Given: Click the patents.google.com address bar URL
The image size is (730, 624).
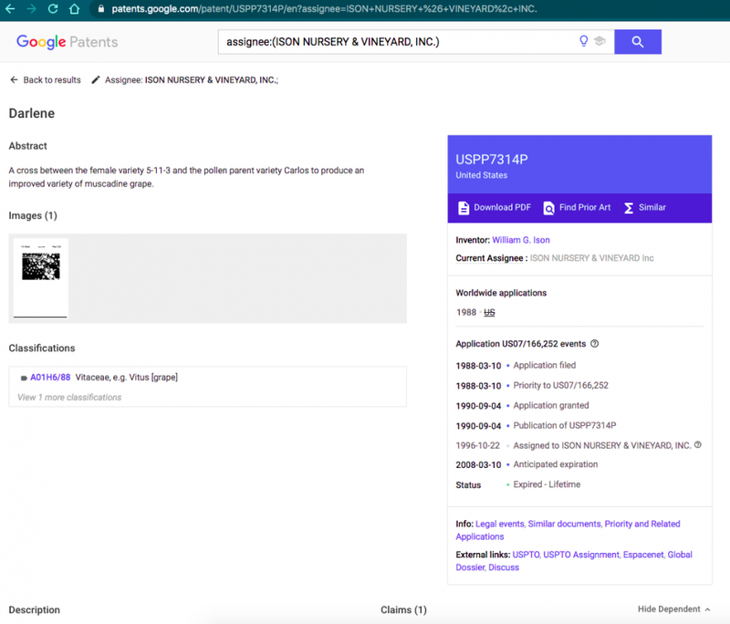Looking at the screenshot, I should [324, 9].
